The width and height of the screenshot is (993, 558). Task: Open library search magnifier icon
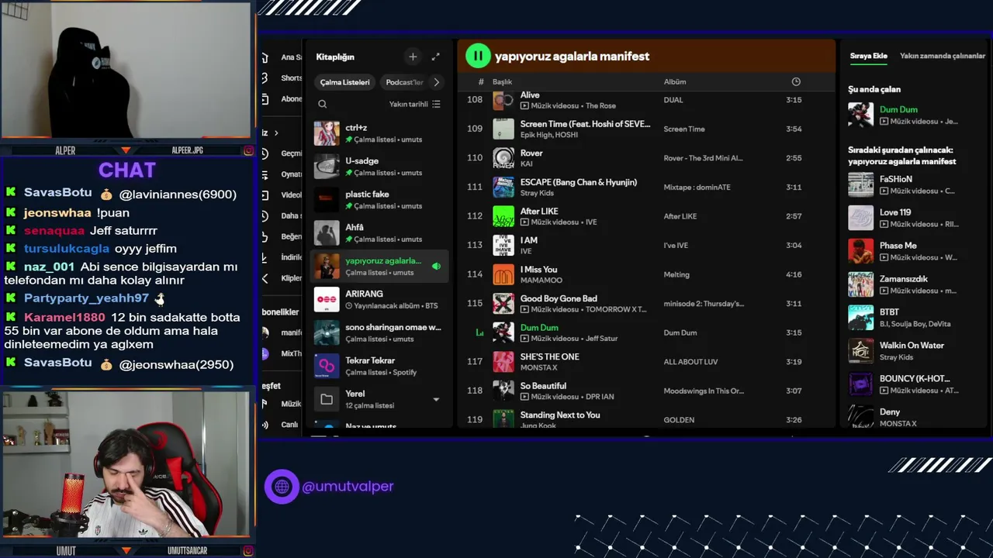click(x=322, y=104)
